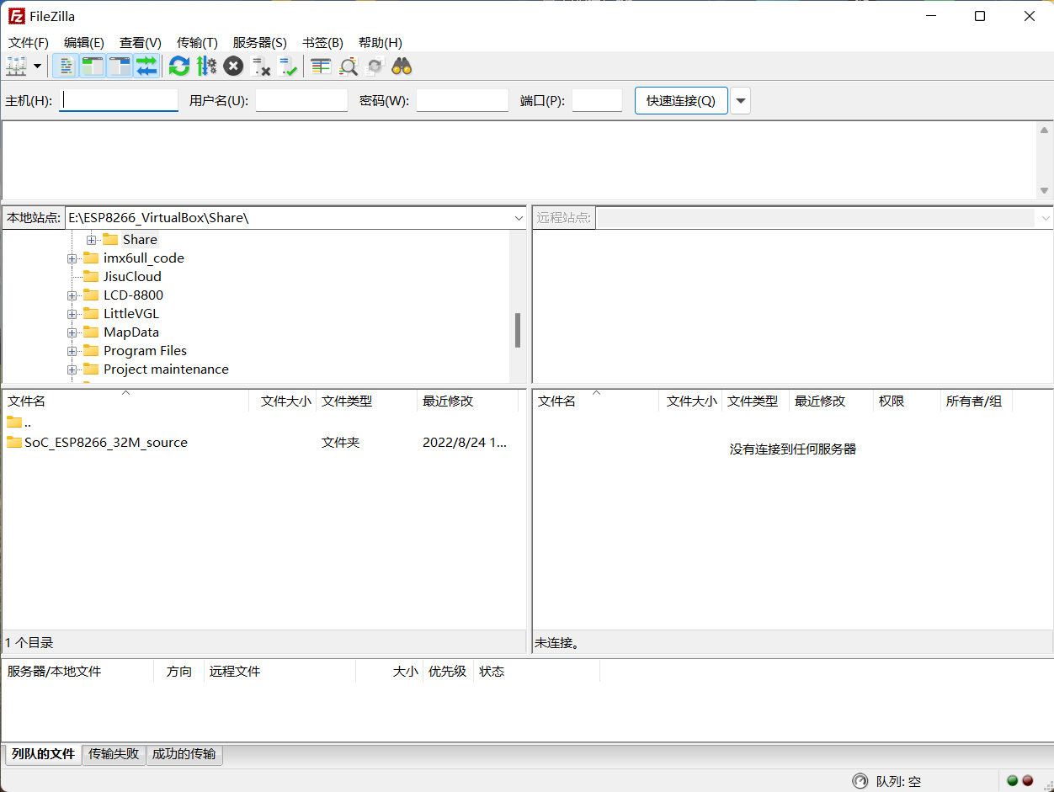The height and width of the screenshot is (792, 1054).
Task: Click the 状态 queue column header
Action: pos(536,672)
